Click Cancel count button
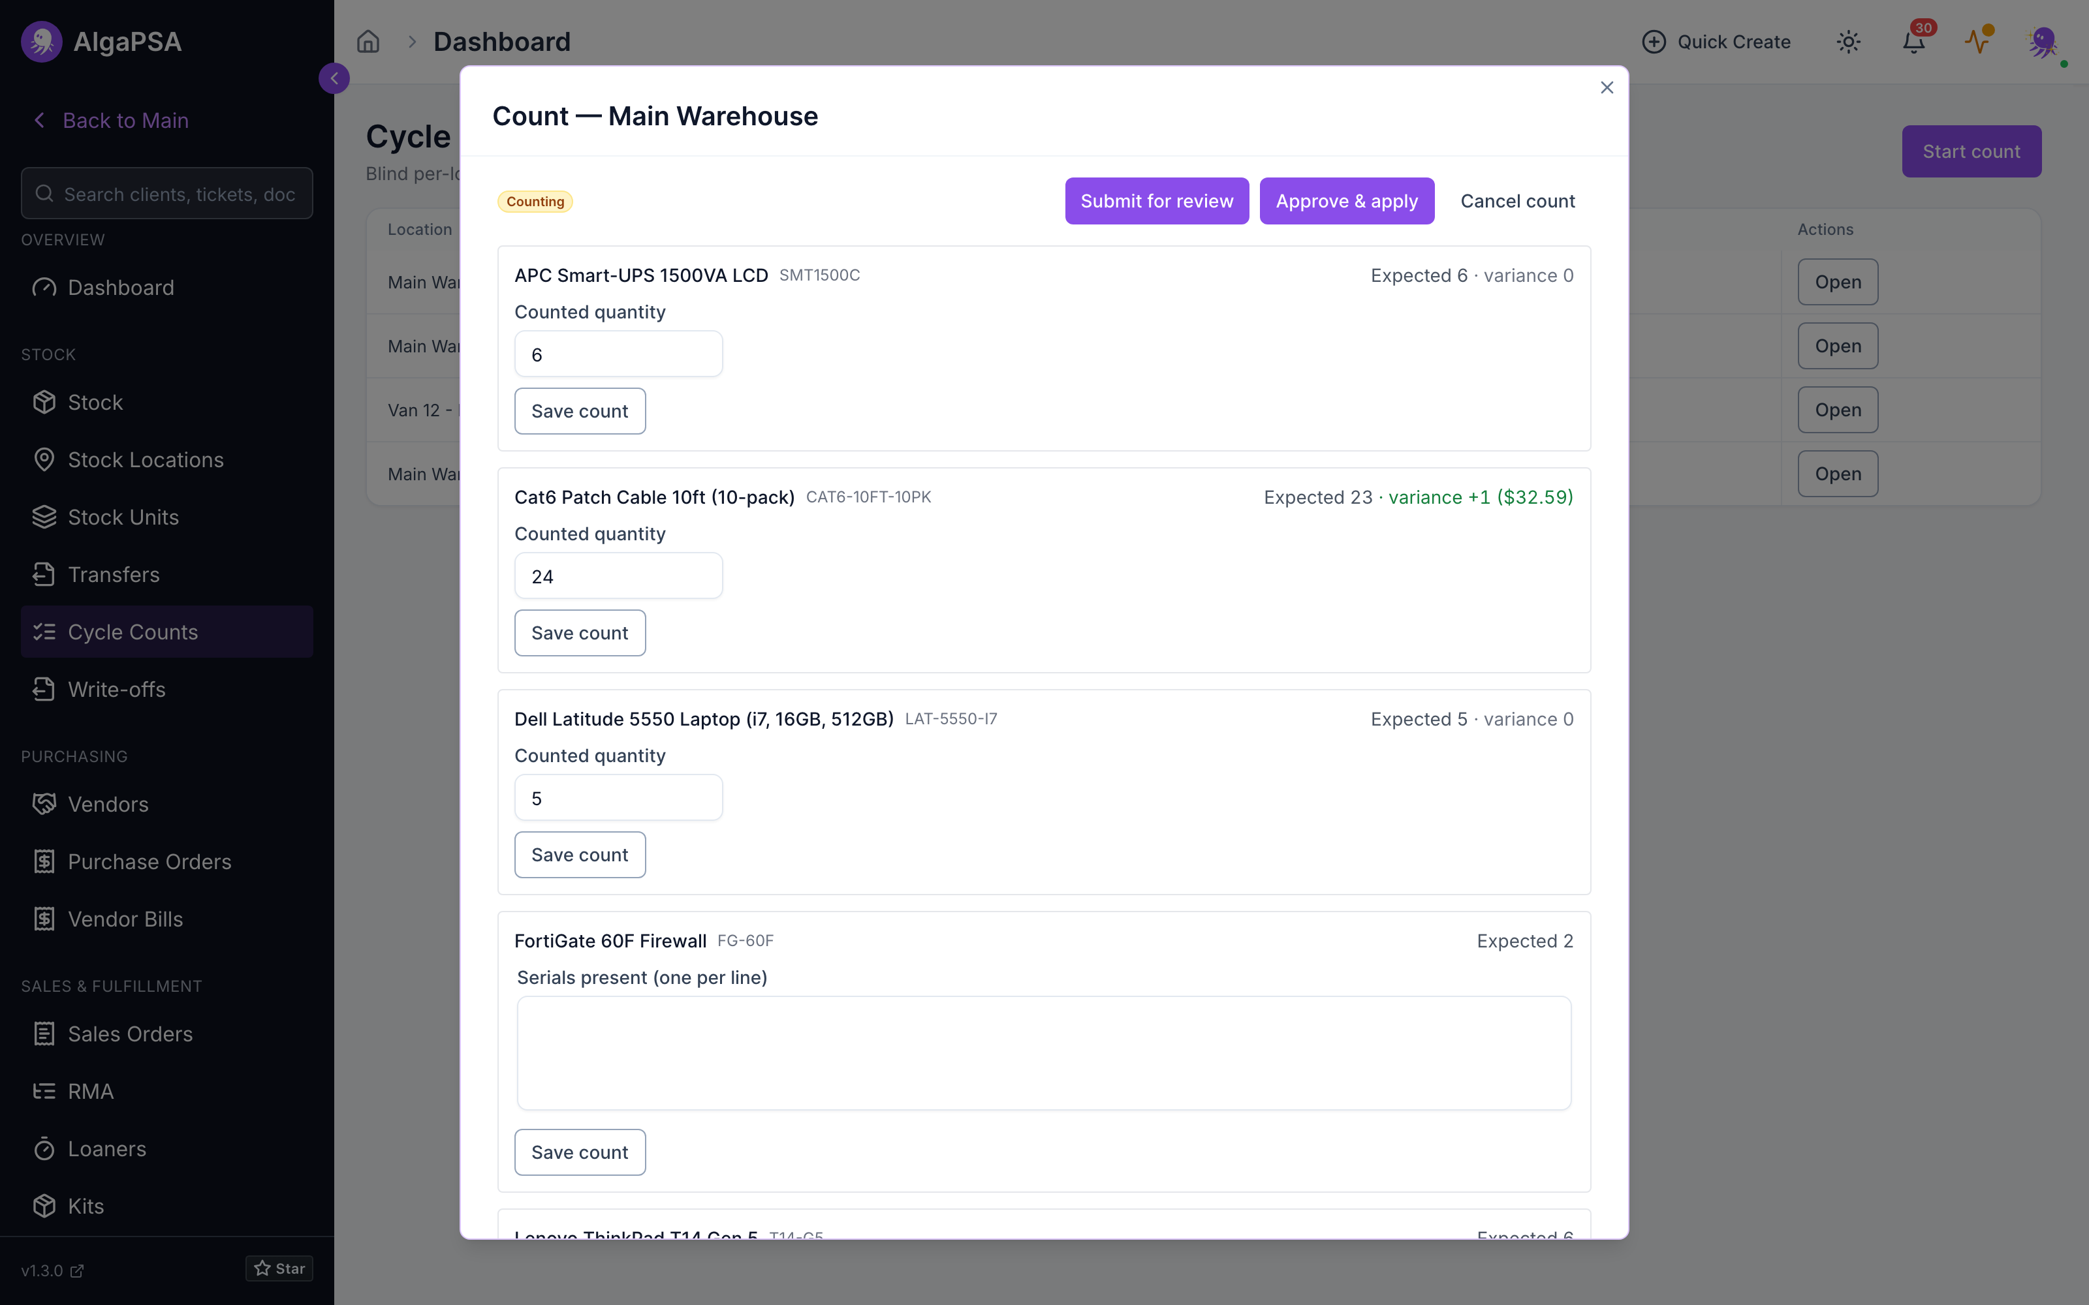Viewport: 2089px width, 1305px height. (x=1518, y=201)
